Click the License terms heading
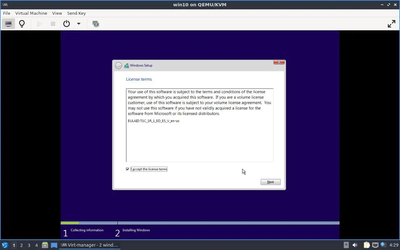This screenshot has height=250, width=400. (x=139, y=79)
